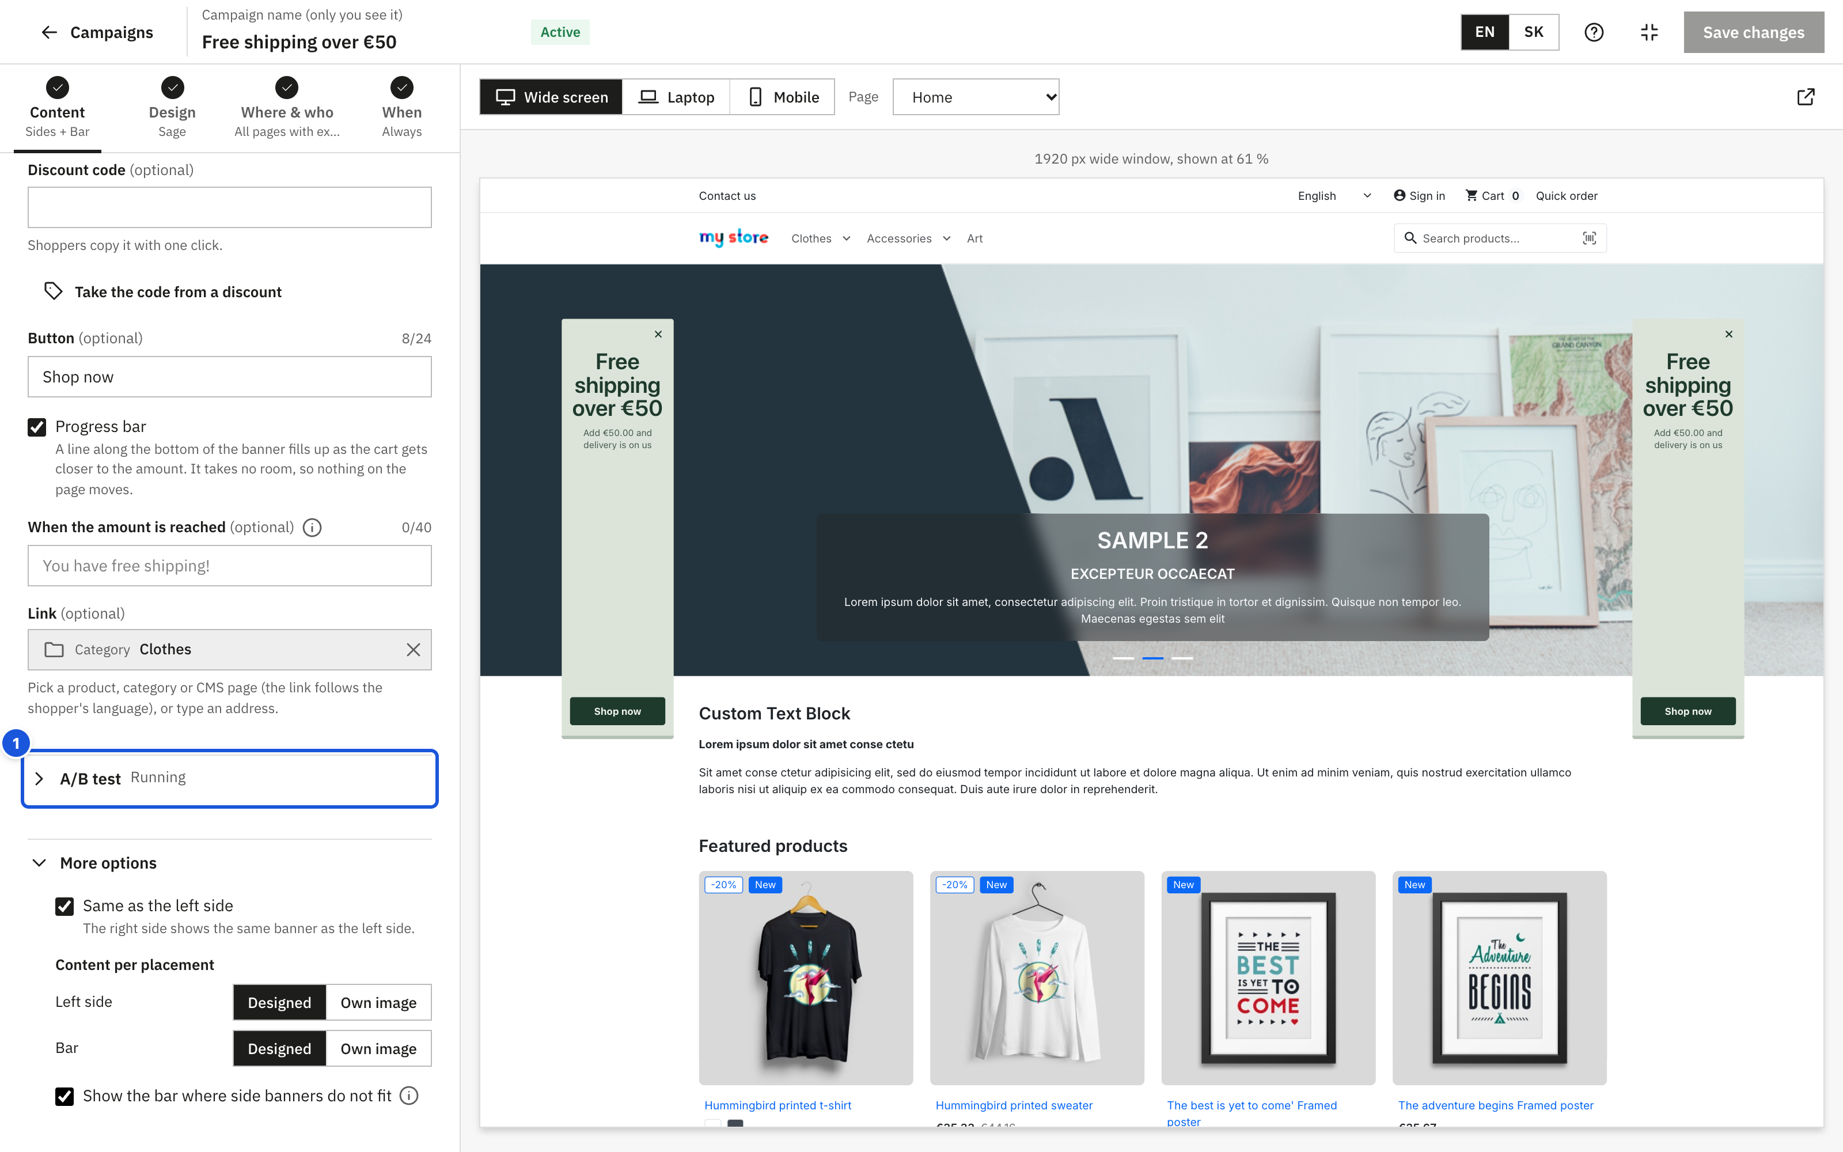Viewport: 1843px width, 1152px height.
Task: Click the folder icon in the Link field
Action: point(54,649)
